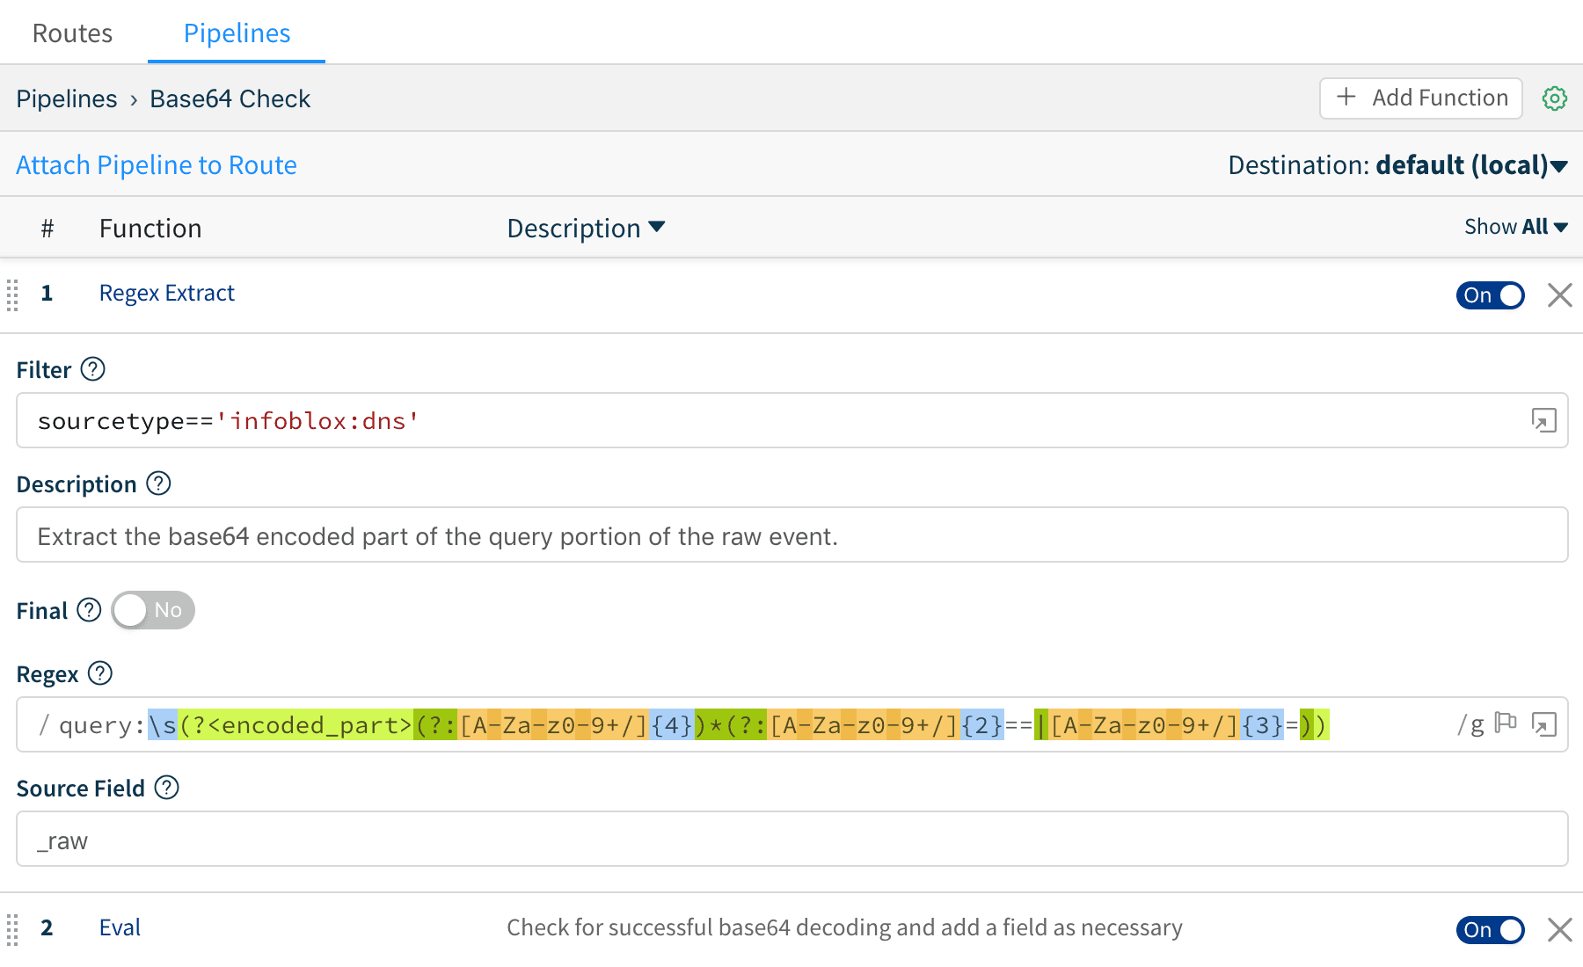Click the regex flag icon

point(1506,722)
